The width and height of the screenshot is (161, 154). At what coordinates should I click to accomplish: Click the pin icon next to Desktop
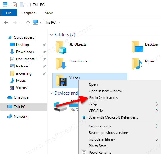click(x=44, y=45)
